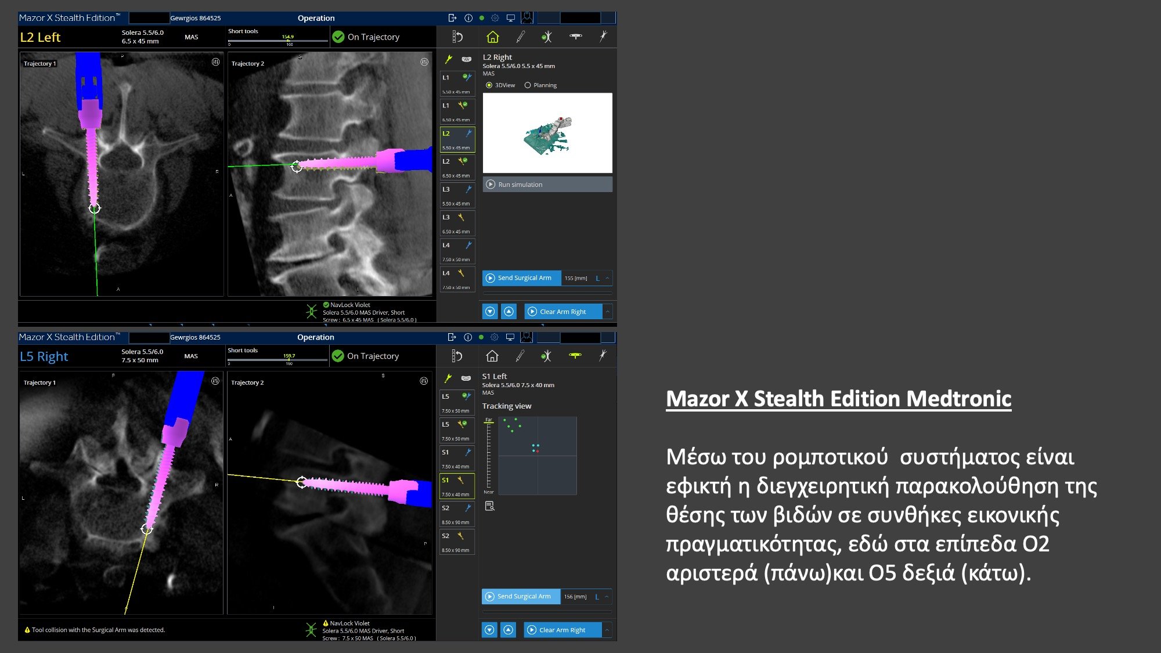Toggle pause icon on top Trajectory 2 view

coord(424,62)
